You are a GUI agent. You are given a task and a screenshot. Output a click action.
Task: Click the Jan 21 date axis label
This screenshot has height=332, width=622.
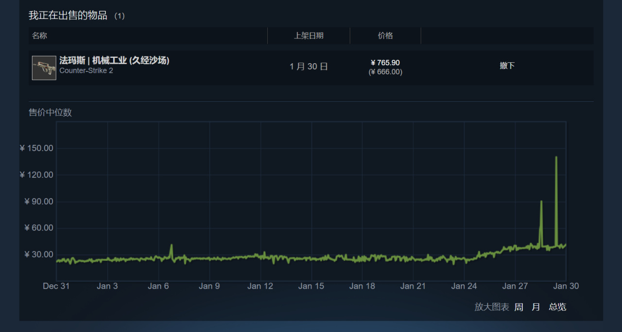pos(413,286)
